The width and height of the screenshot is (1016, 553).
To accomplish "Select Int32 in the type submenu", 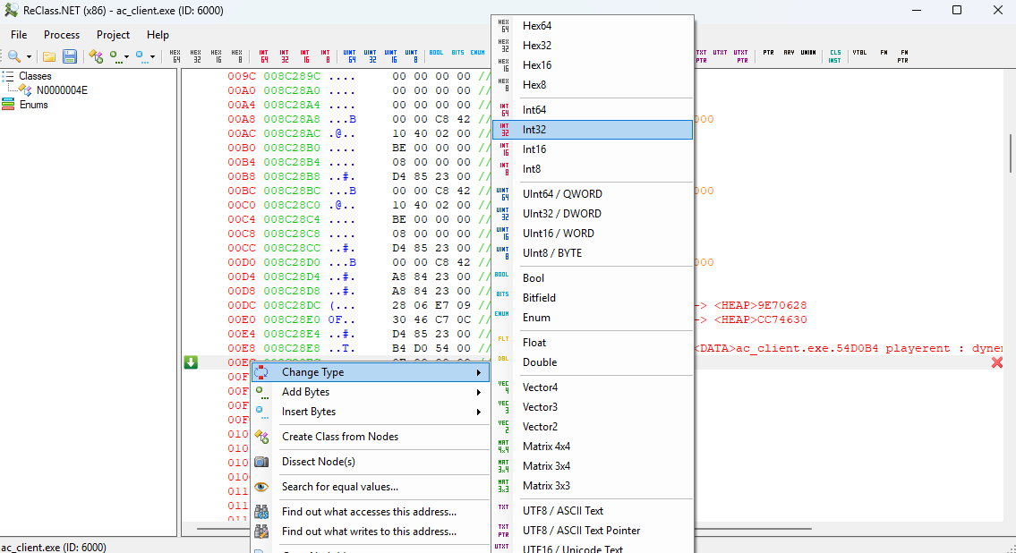I will [593, 130].
